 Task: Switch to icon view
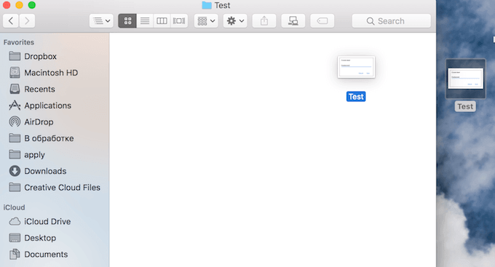[x=127, y=21]
